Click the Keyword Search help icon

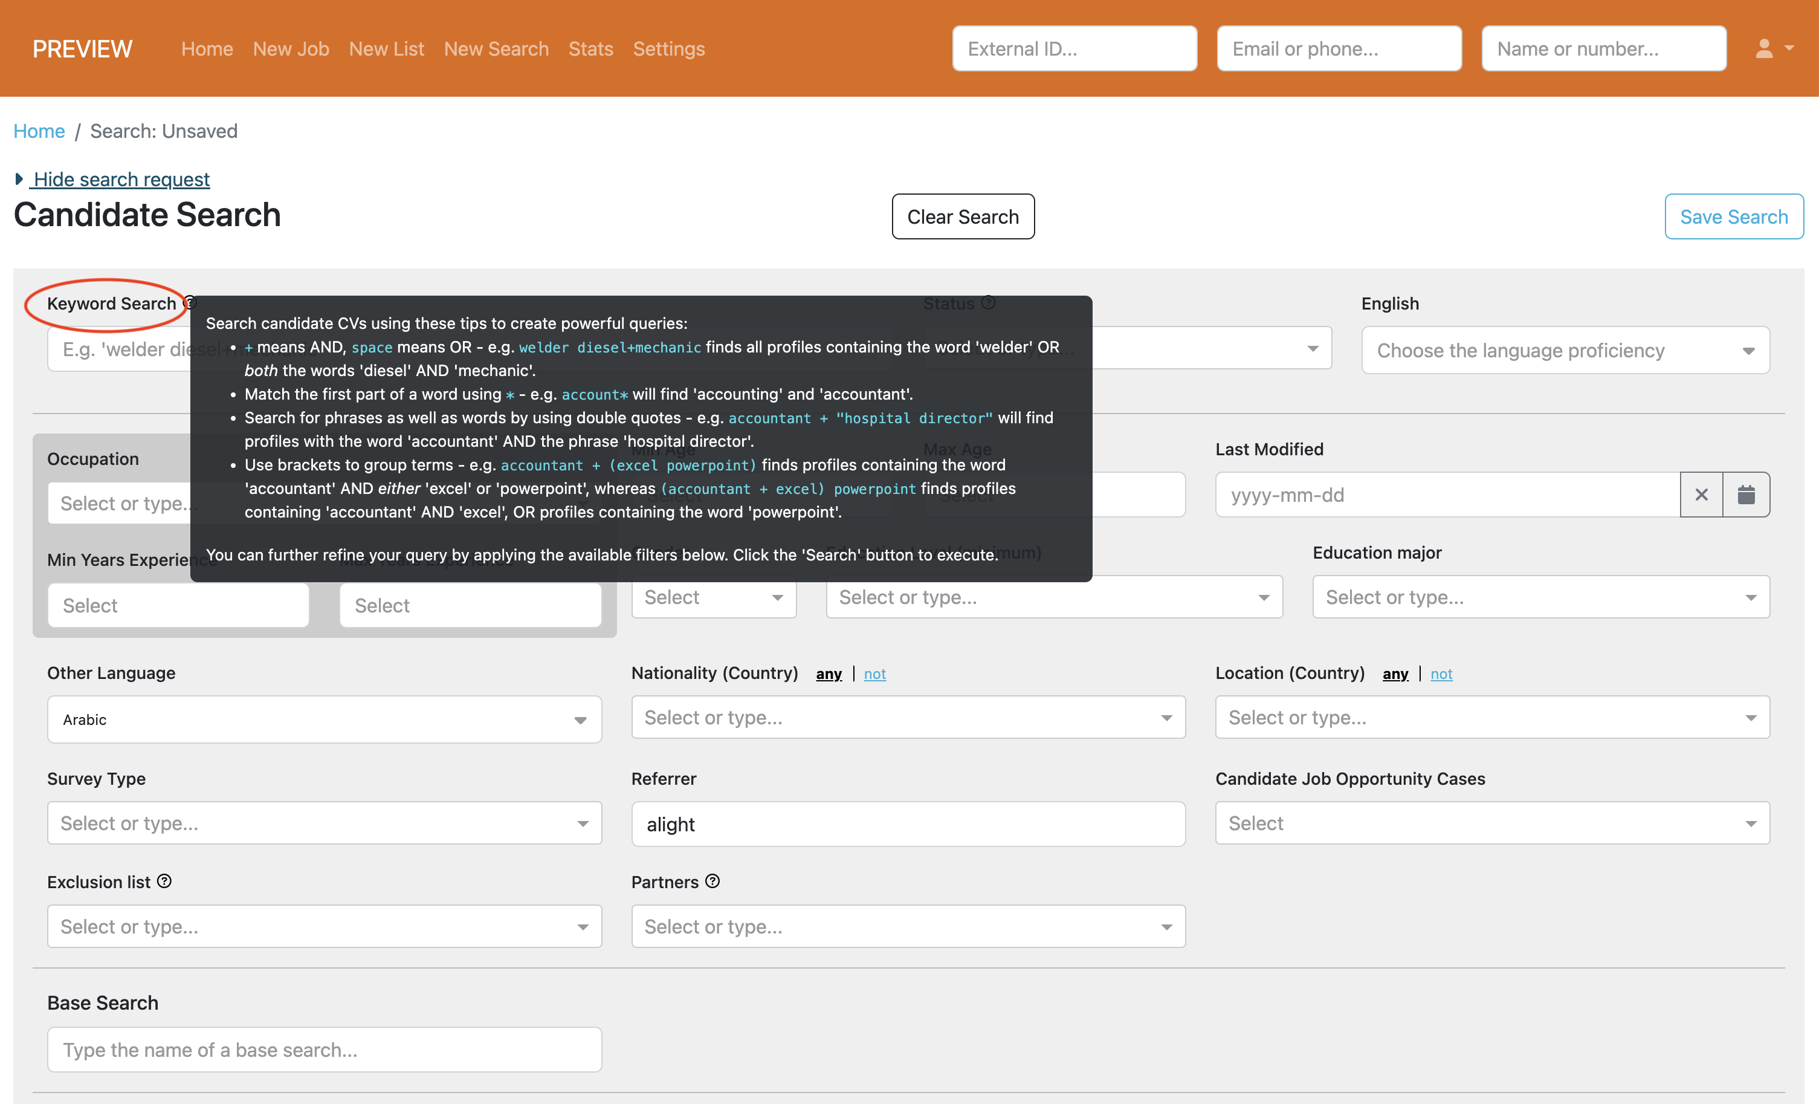[x=190, y=303]
